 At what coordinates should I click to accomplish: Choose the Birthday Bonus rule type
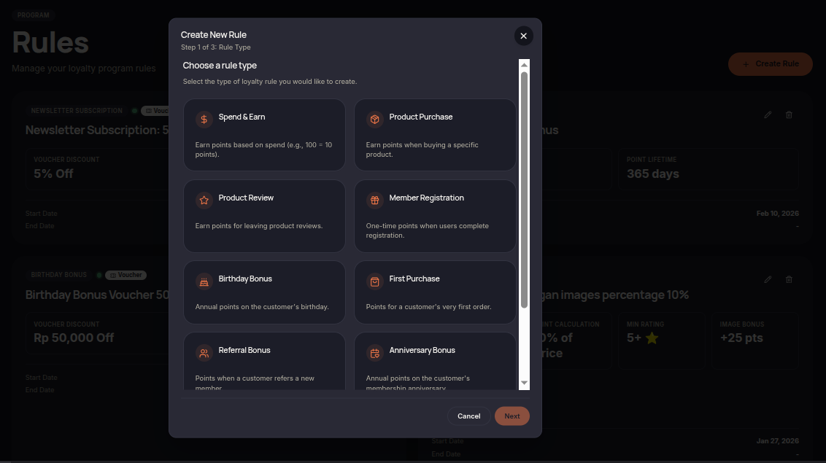[264, 292]
